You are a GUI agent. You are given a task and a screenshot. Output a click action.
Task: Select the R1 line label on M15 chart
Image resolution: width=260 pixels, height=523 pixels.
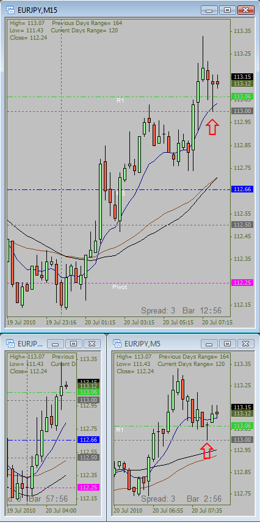[x=120, y=100]
